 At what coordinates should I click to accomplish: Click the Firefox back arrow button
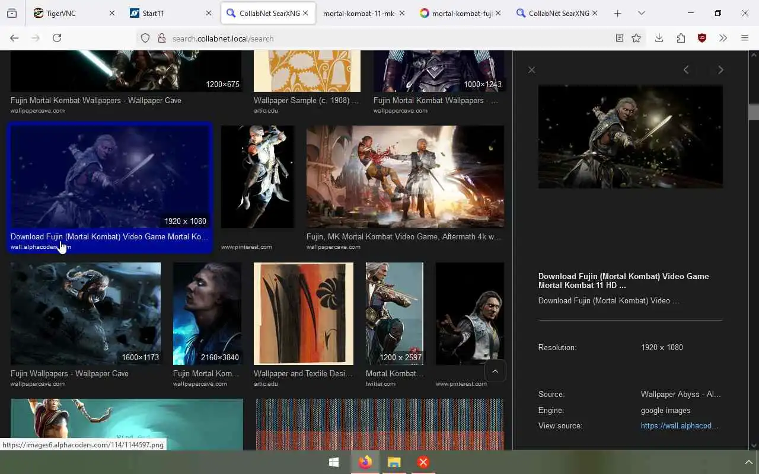(14, 38)
